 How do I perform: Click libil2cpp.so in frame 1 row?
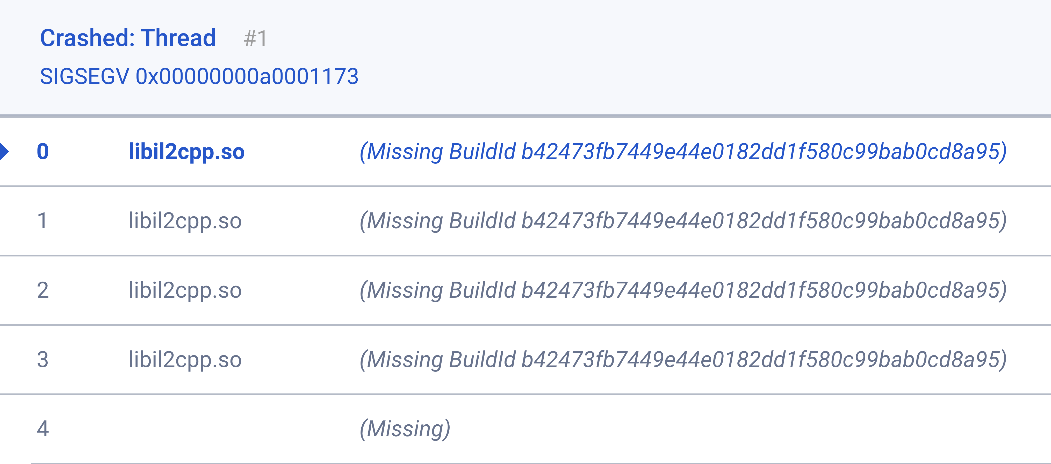(185, 221)
